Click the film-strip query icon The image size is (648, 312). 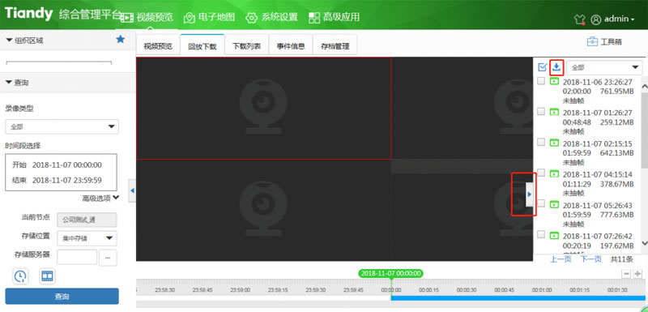pos(48,276)
